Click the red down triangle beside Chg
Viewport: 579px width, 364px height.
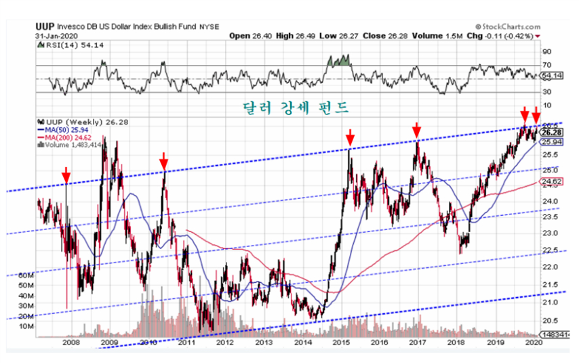[538, 36]
